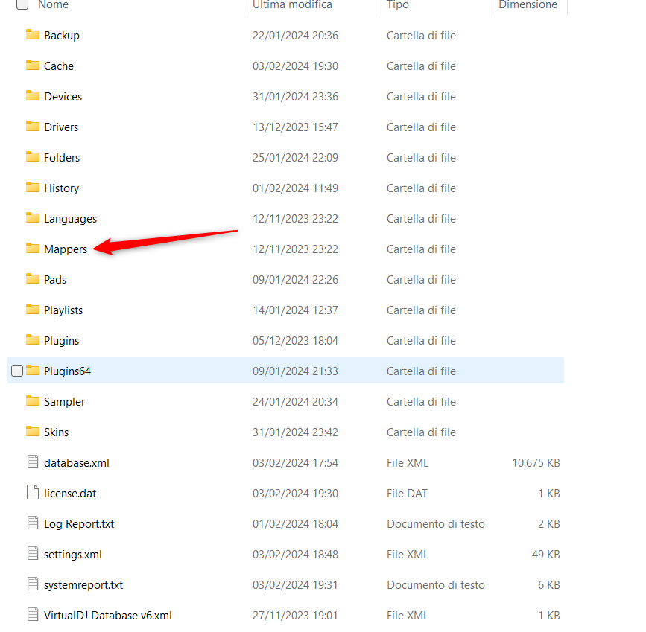Viewport: 646px width, 632px height.
Task: Click the date 27/11/2023 19:01
Action: point(295,615)
